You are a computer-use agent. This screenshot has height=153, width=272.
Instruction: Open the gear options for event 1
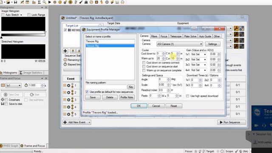pyautogui.click(x=69, y=85)
